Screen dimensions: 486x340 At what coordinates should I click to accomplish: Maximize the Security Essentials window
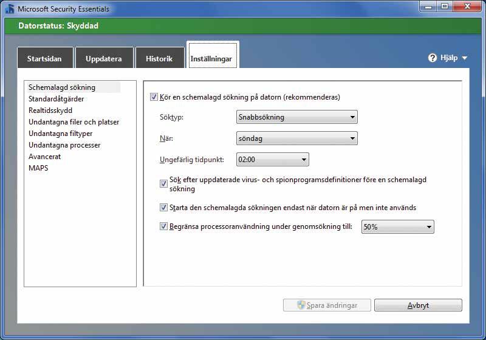(x=445, y=7)
